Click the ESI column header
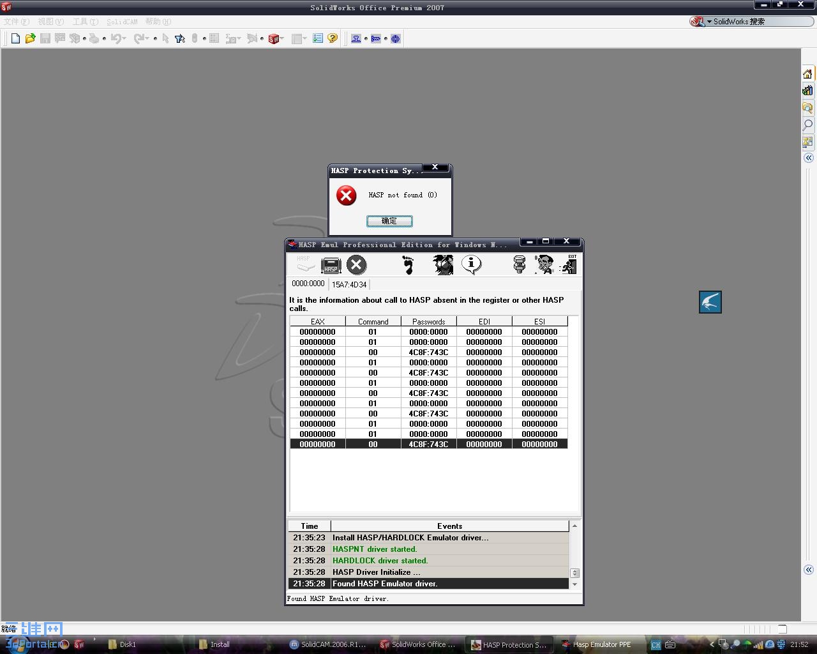817x654 pixels. pos(540,321)
